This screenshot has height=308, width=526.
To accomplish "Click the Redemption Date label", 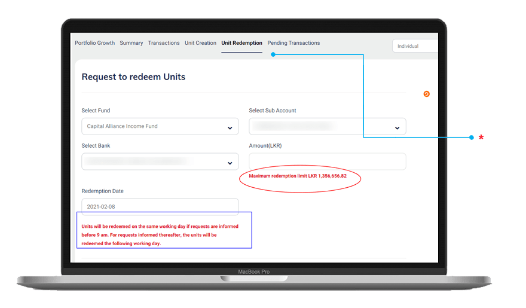I will (x=102, y=191).
